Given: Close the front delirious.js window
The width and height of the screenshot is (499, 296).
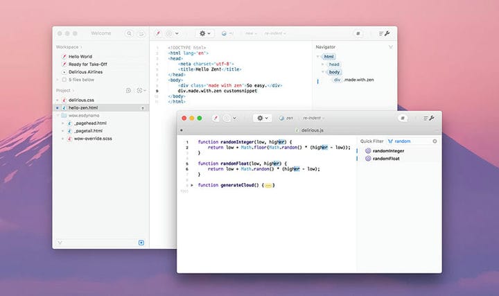Looking at the screenshot, I should click(x=184, y=118).
